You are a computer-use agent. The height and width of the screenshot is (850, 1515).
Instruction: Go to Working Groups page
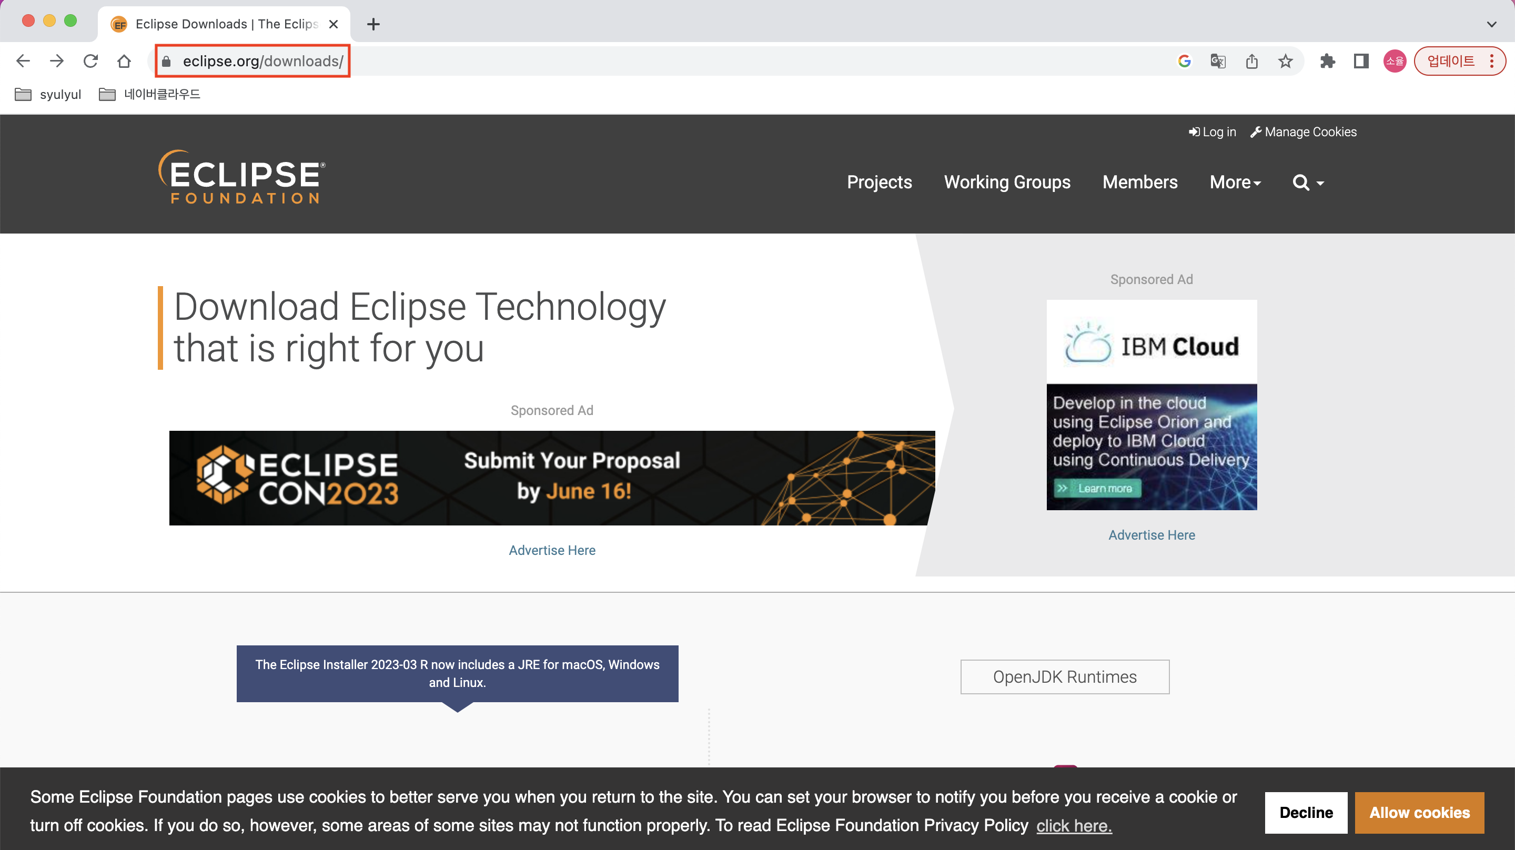pos(1007,183)
